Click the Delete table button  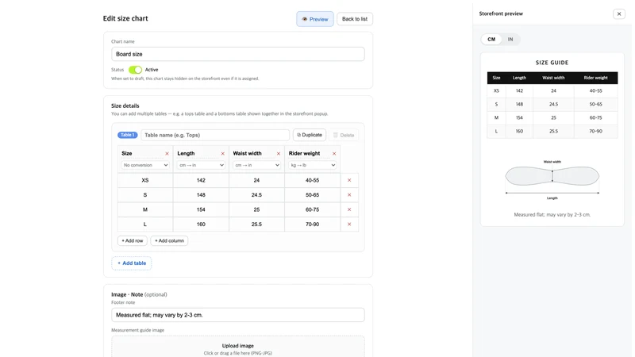point(344,135)
